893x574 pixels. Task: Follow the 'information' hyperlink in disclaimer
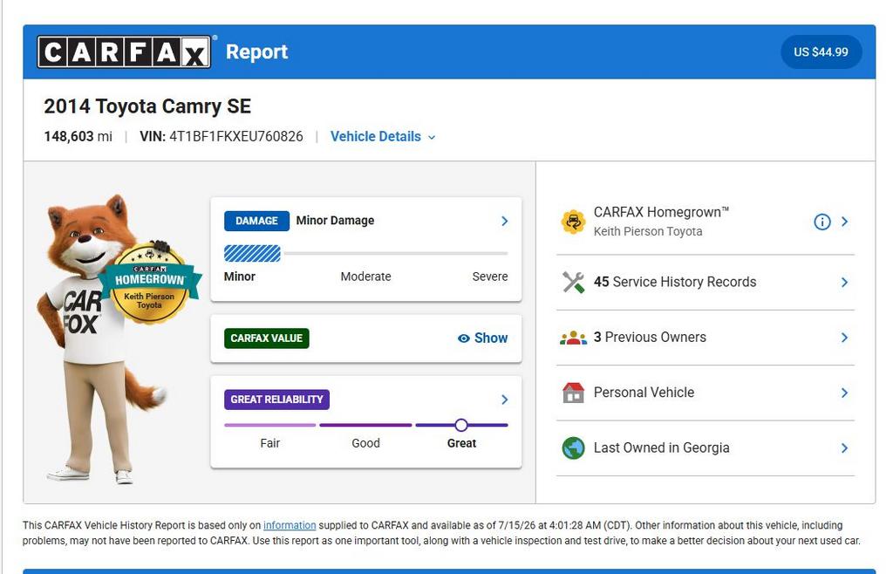tap(290, 526)
